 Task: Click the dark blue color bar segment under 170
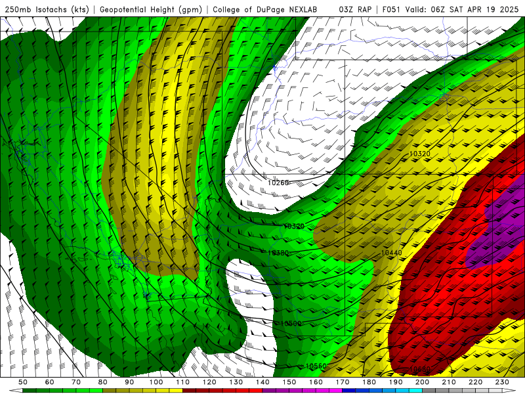point(349,391)
